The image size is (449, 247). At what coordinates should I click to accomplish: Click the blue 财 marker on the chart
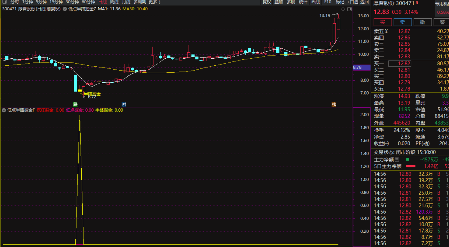(x=124, y=104)
